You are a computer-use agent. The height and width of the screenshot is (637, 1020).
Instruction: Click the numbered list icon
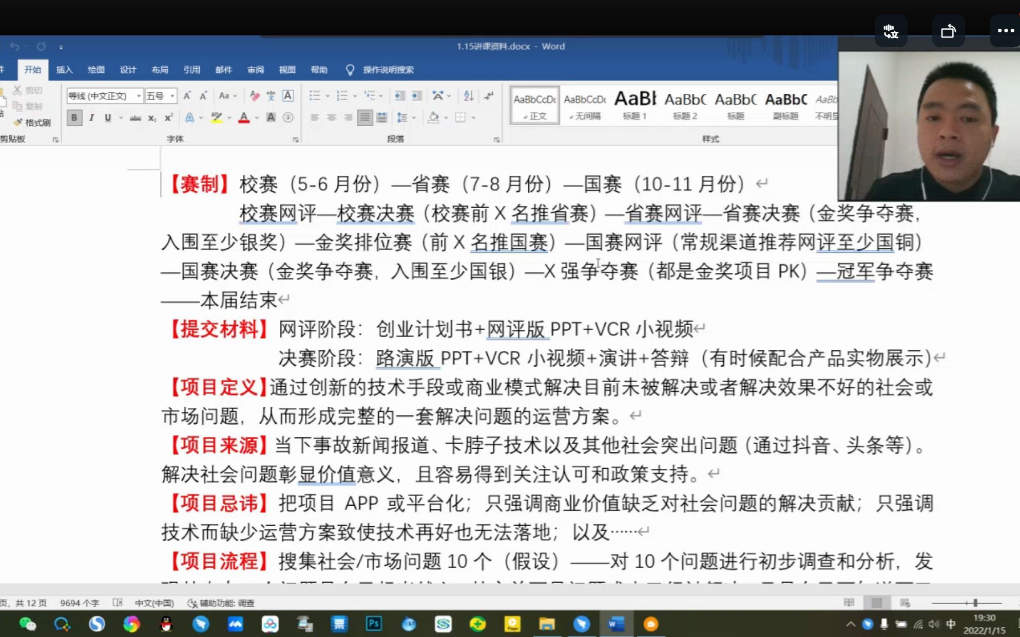[342, 95]
